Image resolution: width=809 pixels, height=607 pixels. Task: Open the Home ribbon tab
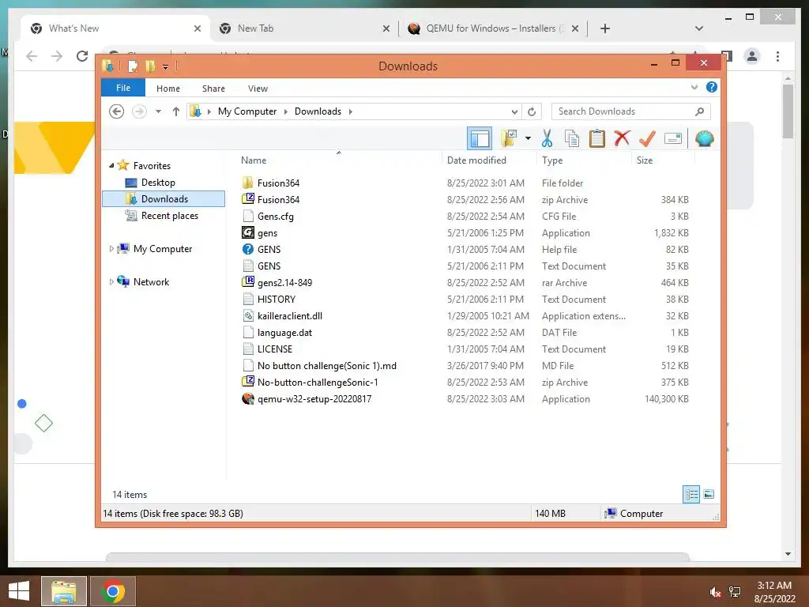pos(168,89)
